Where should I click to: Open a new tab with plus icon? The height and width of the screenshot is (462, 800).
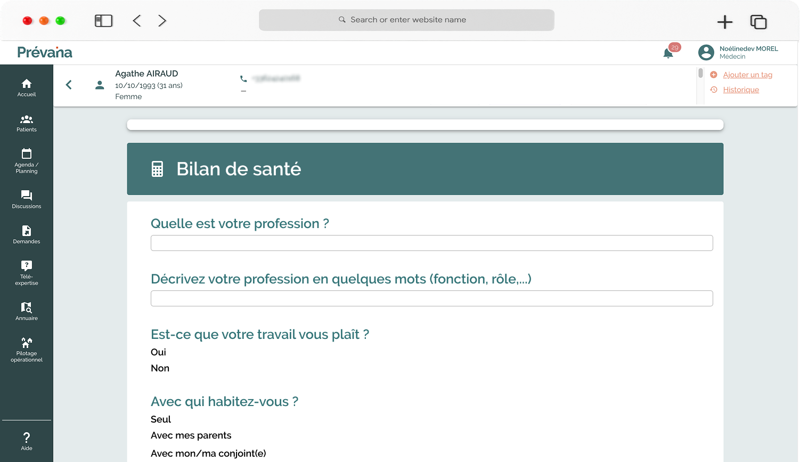click(725, 22)
